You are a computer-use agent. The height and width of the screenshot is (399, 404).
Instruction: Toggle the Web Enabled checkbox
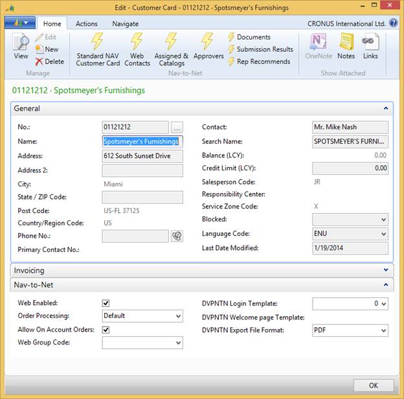pos(106,303)
